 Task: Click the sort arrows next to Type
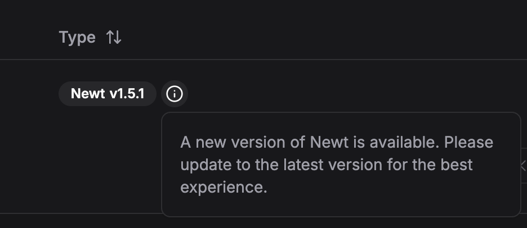click(113, 38)
